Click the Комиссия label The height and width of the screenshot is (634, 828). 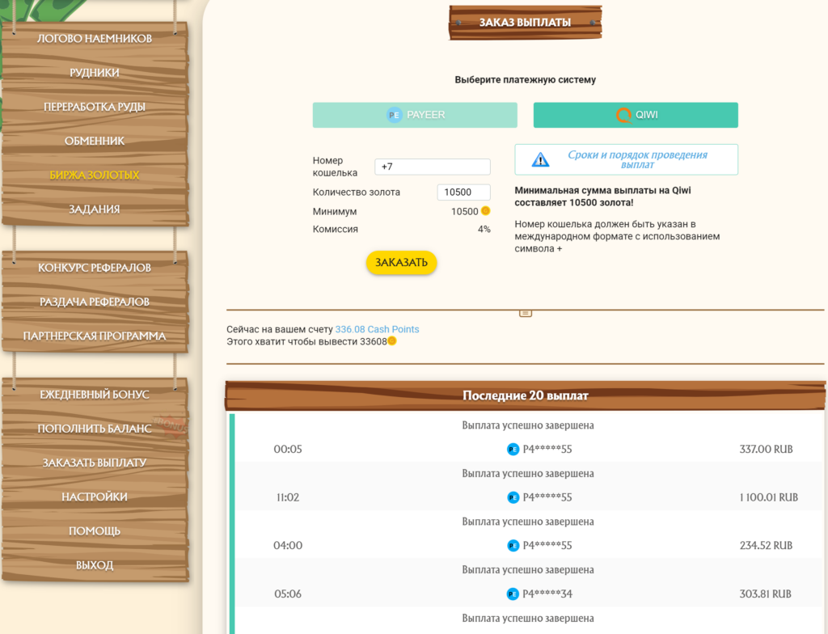(x=336, y=230)
